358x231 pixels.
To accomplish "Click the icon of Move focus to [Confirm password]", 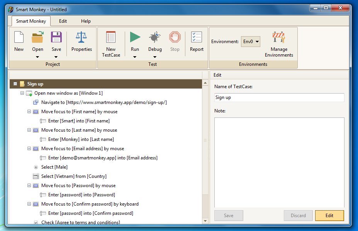I will click(36, 204).
